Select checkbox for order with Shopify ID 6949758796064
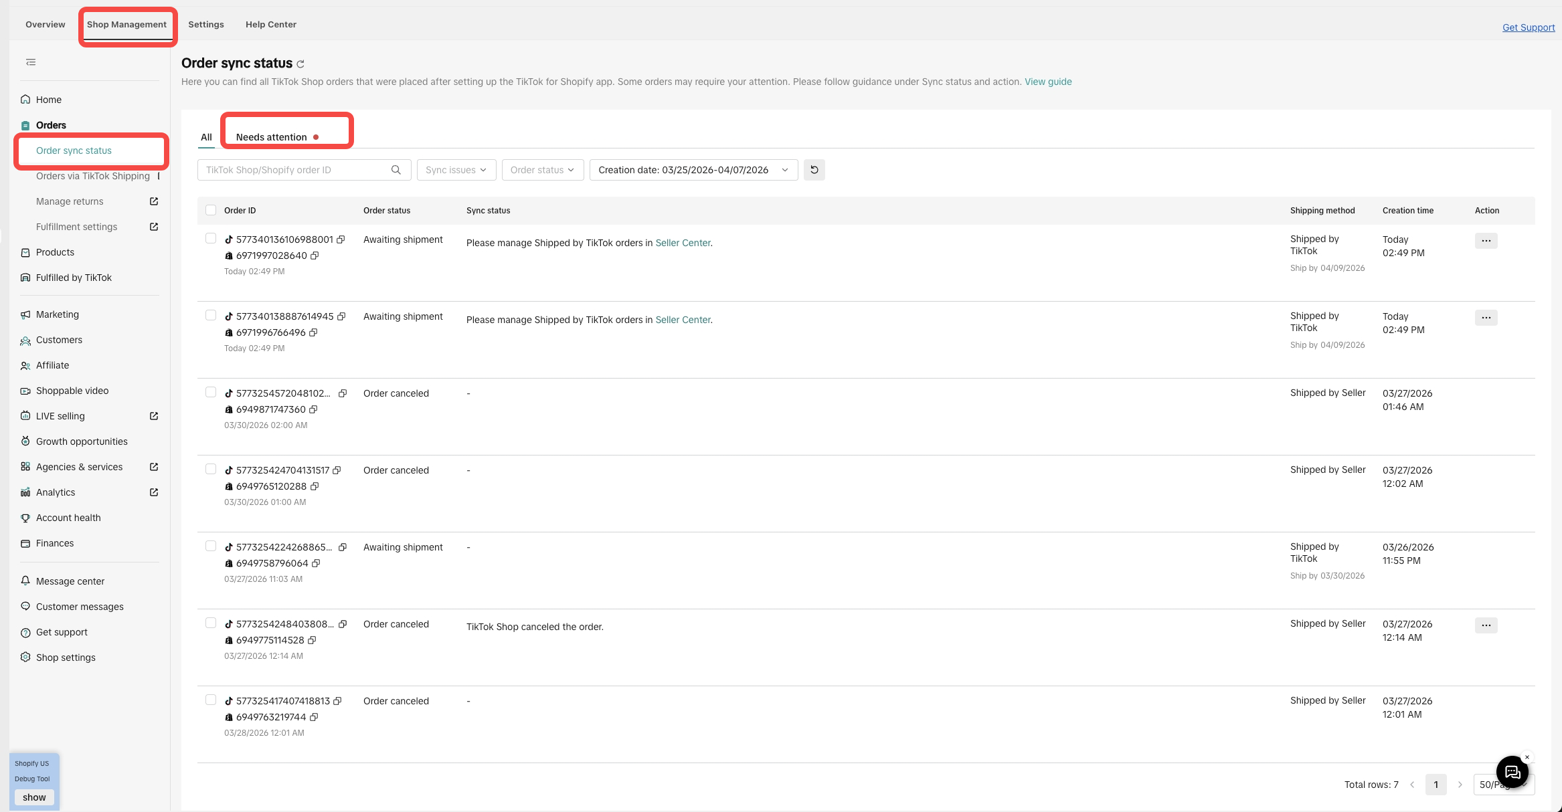 click(211, 546)
